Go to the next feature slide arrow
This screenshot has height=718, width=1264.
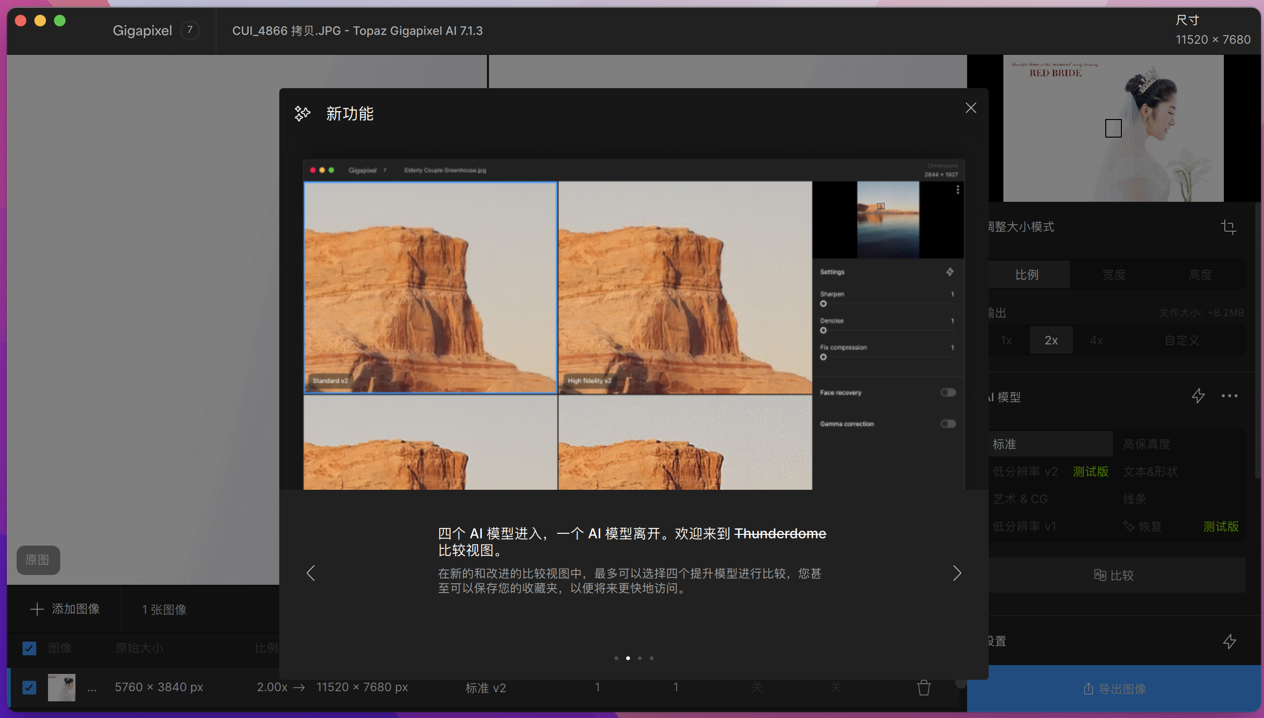(x=957, y=573)
